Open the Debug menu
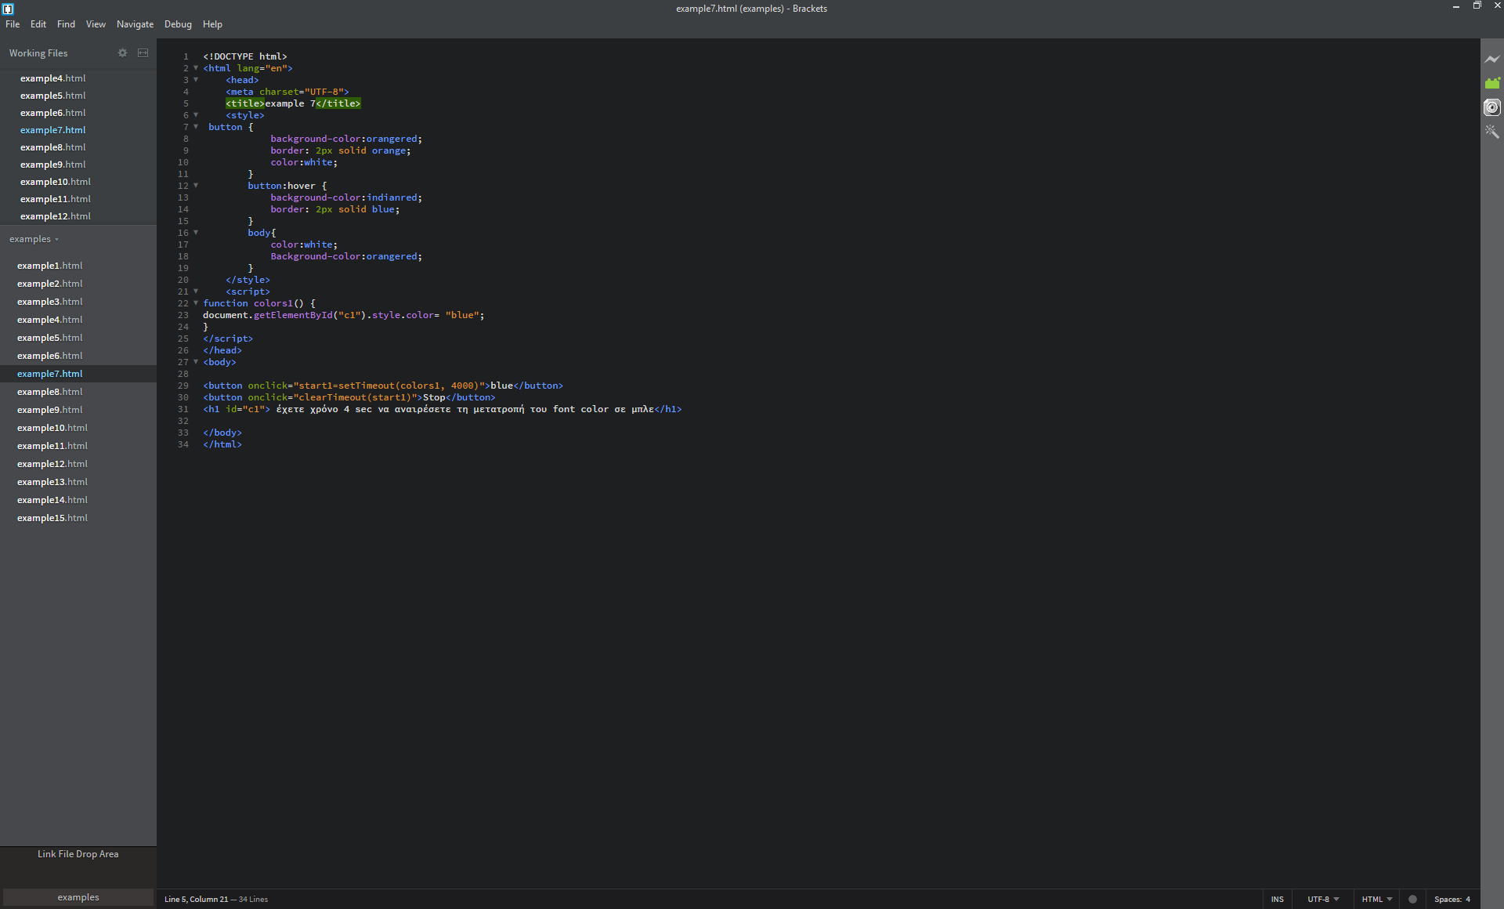 (177, 24)
